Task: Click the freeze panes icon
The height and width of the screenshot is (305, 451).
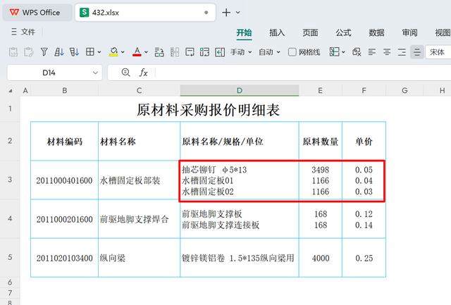Action: [x=334, y=52]
